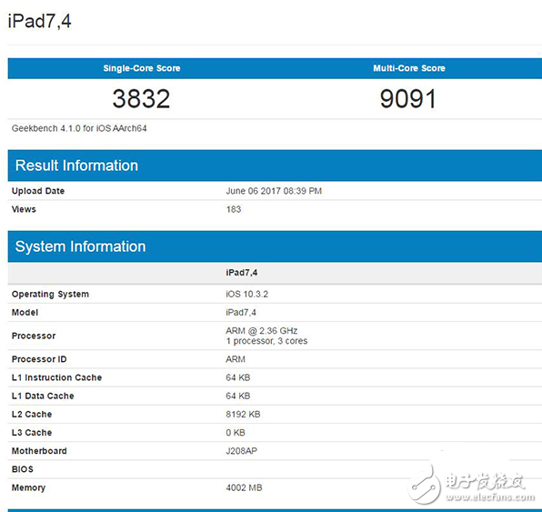542x512 pixels.
Task: Click the multi-core score 9091
Action: (x=408, y=99)
